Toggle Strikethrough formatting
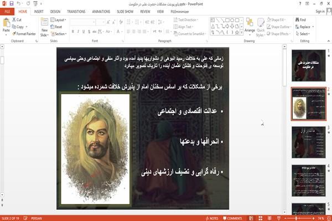The height and width of the screenshot is (221, 332). point(95,32)
